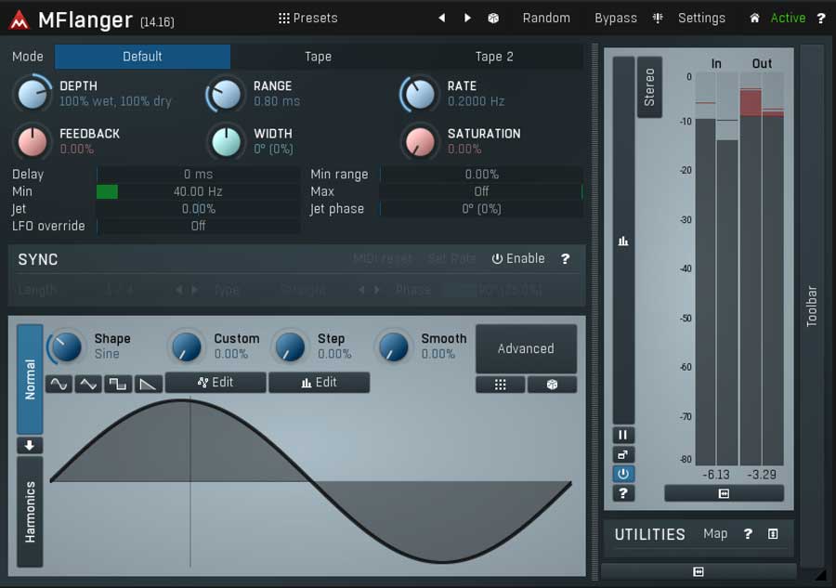Open the Utilities help question mark
Image resolution: width=836 pixels, height=588 pixels.
(748, 533)
